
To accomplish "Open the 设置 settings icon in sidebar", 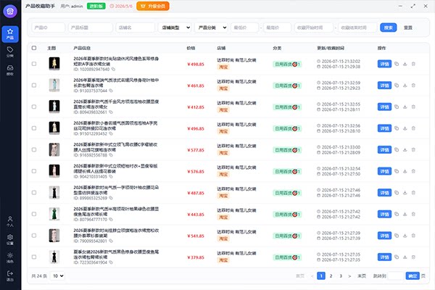I will [x=10, y=239].
